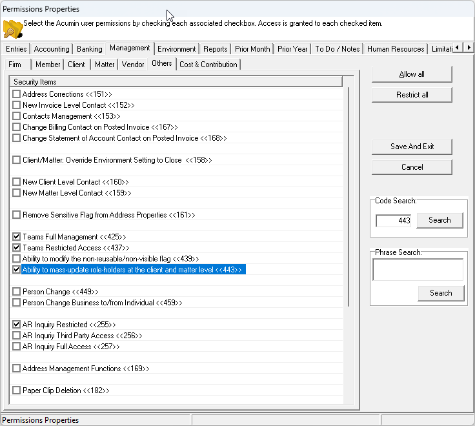The image size is (475, 426).
Task: Click the Security Items column header
Action: [x=176, y=82]
